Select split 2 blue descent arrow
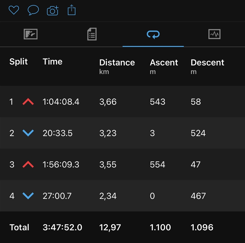The width and height of the screenshot is (245, 243). (x=28, y=133)
